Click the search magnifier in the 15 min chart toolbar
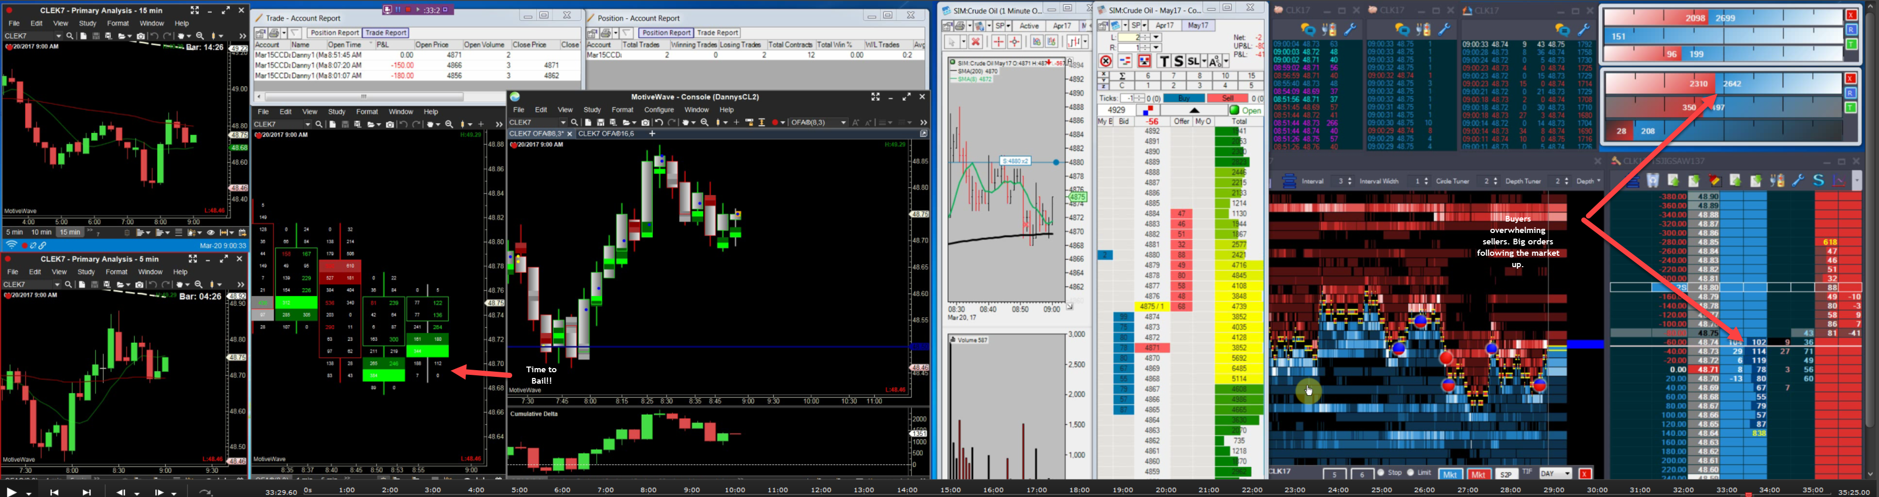The width and height of the screenshot is (1879, 497). (x=70, y=36)
